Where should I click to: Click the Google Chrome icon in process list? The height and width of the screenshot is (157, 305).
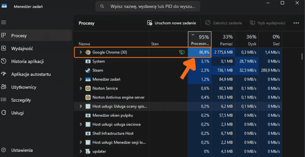(x=88, y=52)
